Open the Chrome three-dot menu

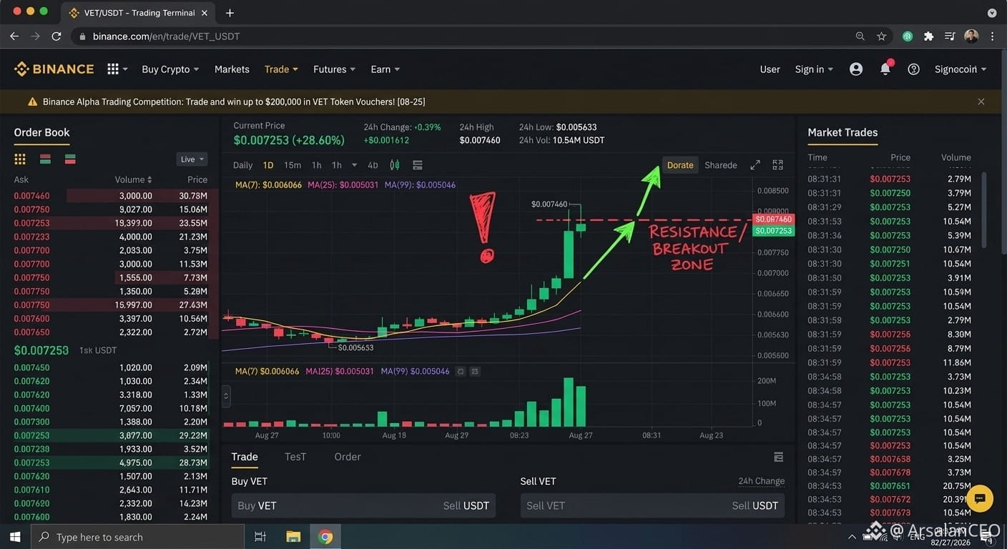(x=993, y=36)
